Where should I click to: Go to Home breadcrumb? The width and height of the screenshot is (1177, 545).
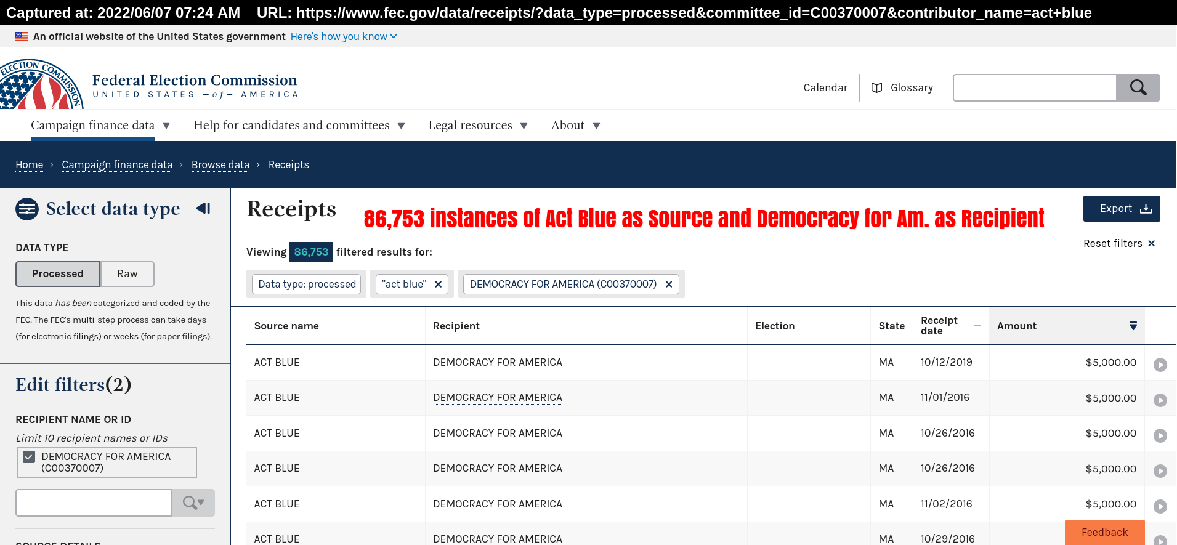point(30,164)
